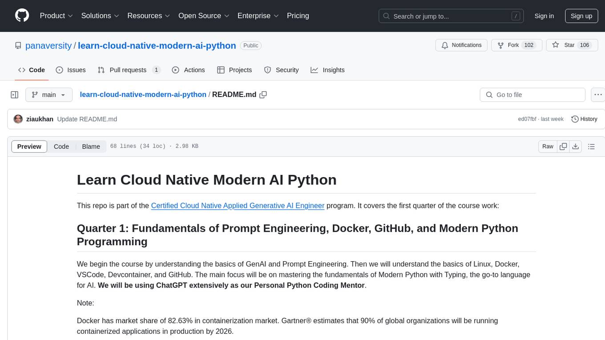This screenshot has height=340, width=605.
Task: Open ziaukhan author link
Action: pos(40,119)
